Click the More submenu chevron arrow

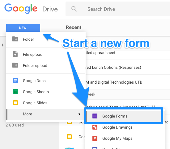[x=79, y=114]
